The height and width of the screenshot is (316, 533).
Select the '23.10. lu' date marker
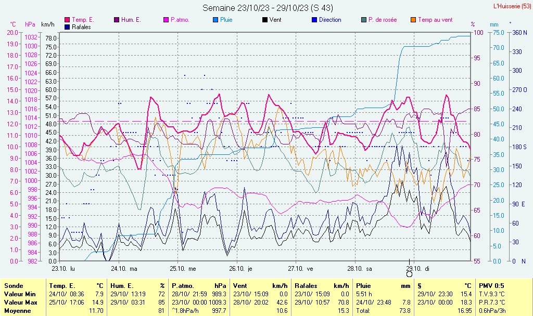tap(63, 269)
